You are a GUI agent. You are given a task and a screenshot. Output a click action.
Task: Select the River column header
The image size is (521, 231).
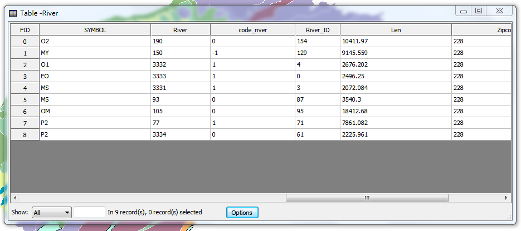(x=180, y=30)
